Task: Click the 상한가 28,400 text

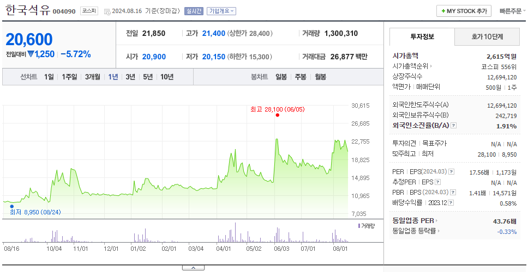Action: coord(250,34)
